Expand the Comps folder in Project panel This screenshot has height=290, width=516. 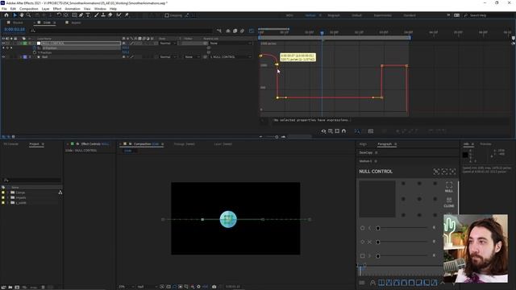(7, 193)
